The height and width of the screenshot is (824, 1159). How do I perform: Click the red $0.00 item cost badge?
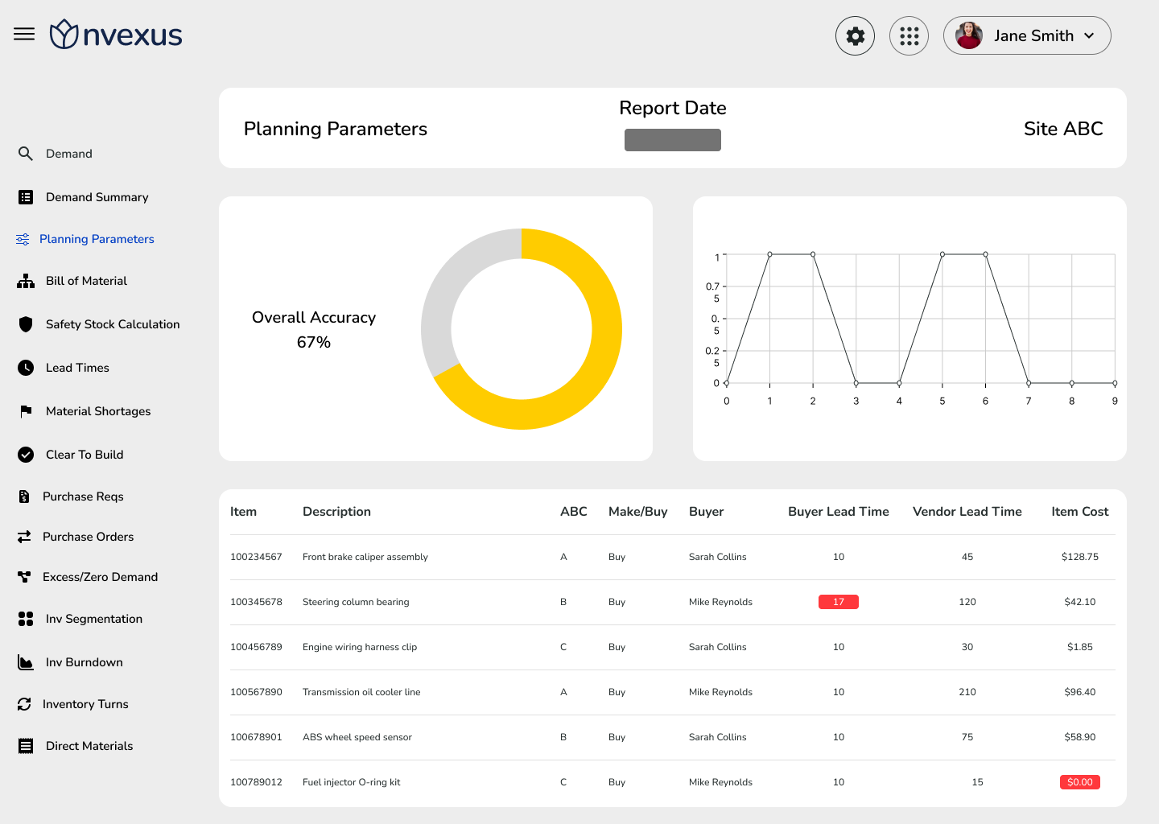[1080, 782]
